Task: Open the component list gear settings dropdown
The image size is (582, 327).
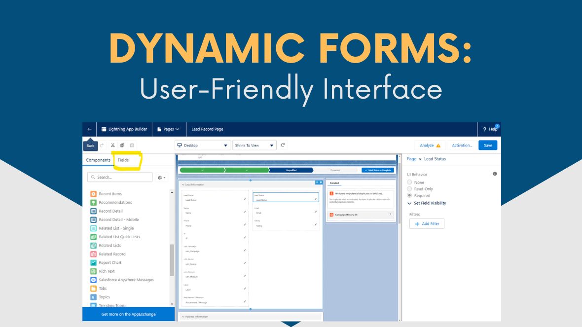Action: (x=161, y=178)
